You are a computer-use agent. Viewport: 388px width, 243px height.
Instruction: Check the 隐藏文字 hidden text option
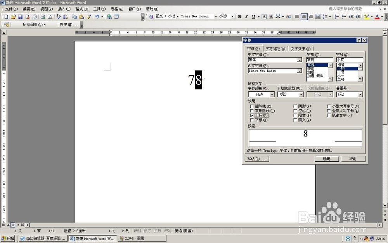(329, 115)
